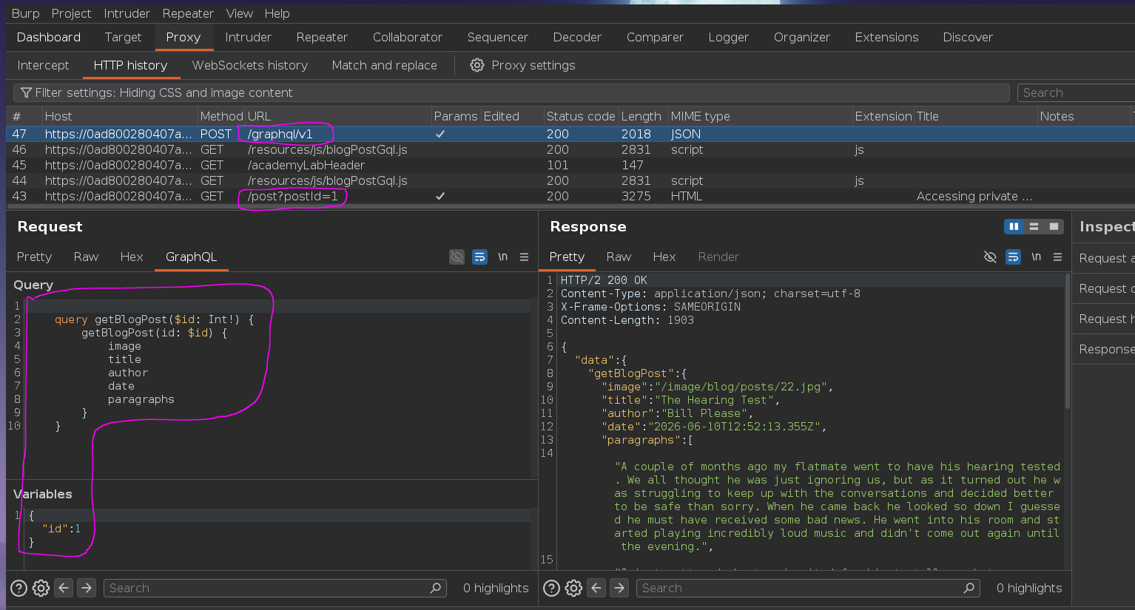Select history row /post?postId=1

pyautogui.click(x=570, y=196)
